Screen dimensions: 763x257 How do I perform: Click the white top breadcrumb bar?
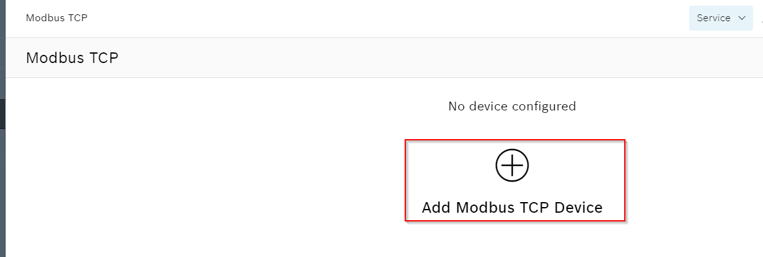(x=384, y=19)
